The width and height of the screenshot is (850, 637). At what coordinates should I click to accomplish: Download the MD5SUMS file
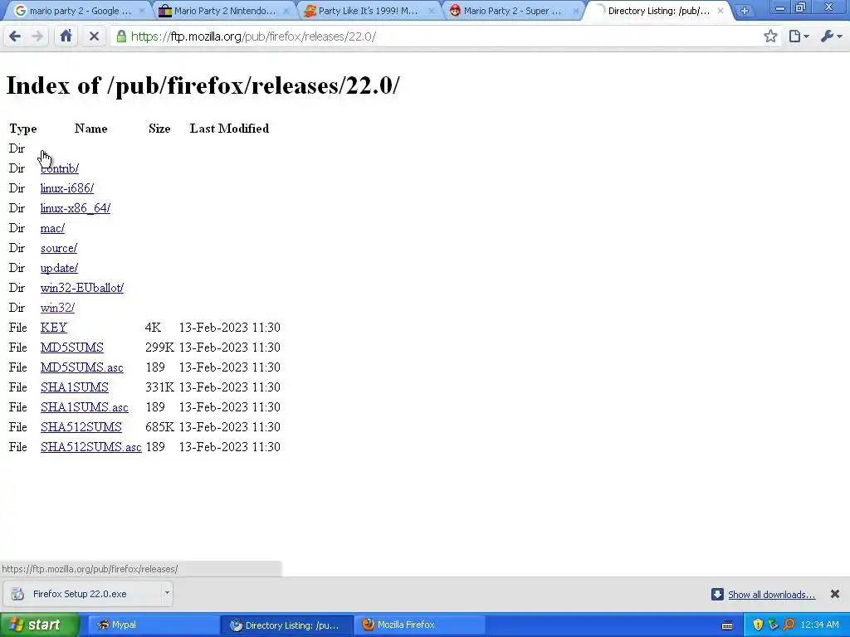[x=72, y=348]
